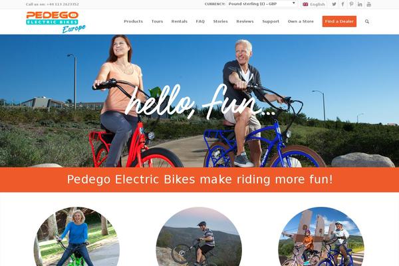Open the Facebook social icon
This screenshot has height=266, width=399.
pyautogui.click(x=342, y=4)
